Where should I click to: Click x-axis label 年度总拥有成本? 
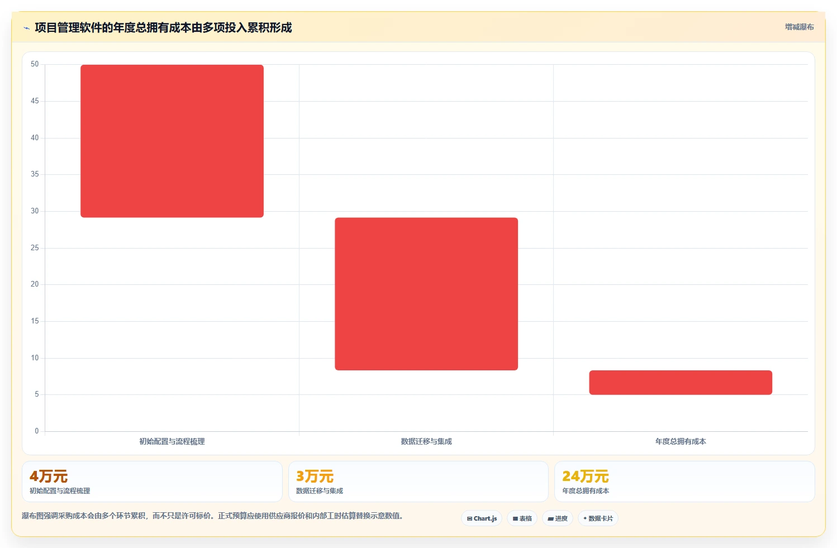pyautogui.click(x=681, y=441)
